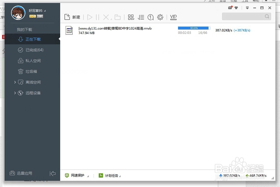
Task: Click the sort list icon
Action: (141, 17)
